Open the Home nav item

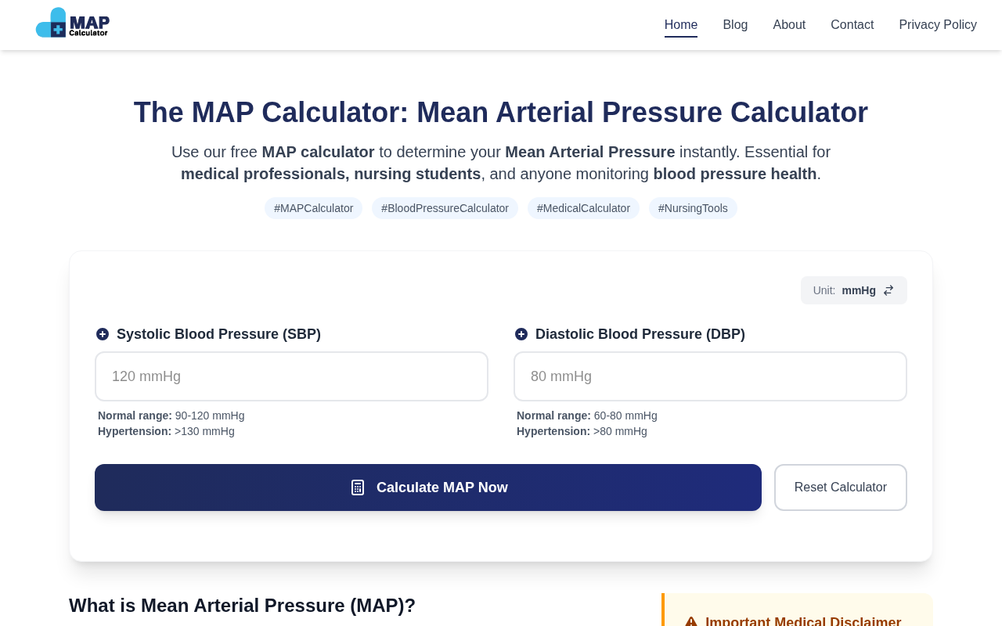coord(681,25)
